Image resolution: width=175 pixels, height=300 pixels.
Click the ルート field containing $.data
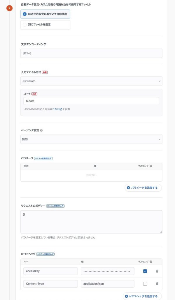[x=91, y=101]
